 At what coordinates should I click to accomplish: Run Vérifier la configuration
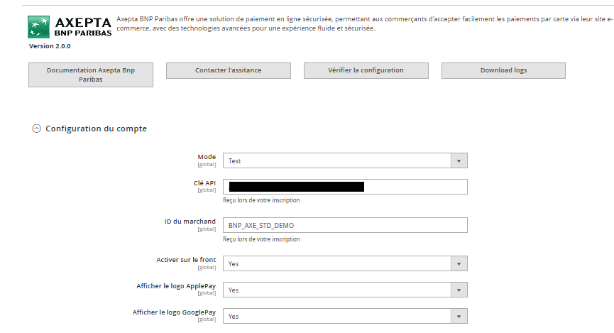366,70
